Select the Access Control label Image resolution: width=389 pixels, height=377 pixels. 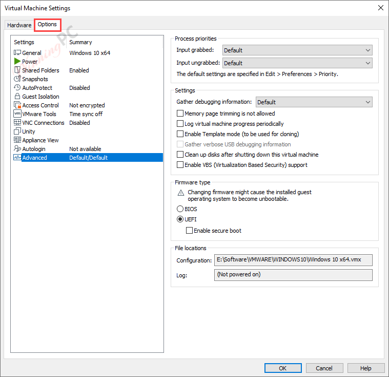[40, 105]
